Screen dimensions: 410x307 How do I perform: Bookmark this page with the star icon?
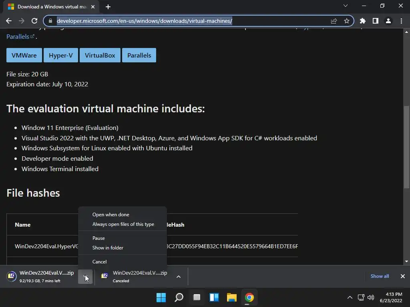(x=347, y=21)
